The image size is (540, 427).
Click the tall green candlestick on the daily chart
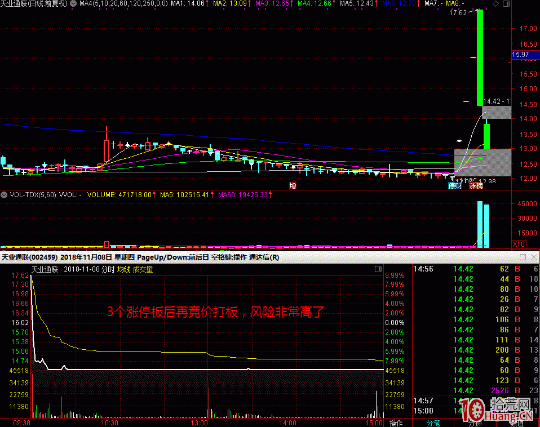[480, 57]
